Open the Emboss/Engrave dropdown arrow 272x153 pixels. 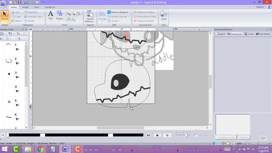coord(130,12)
